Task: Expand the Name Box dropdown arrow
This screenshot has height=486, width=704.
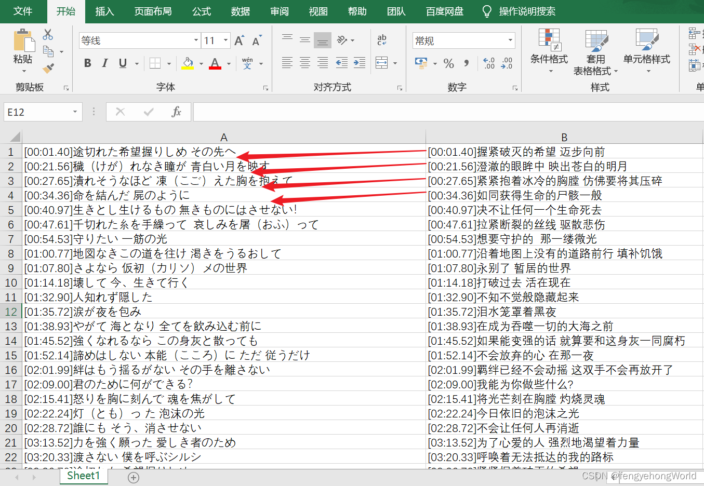Action: click(75, 112)
